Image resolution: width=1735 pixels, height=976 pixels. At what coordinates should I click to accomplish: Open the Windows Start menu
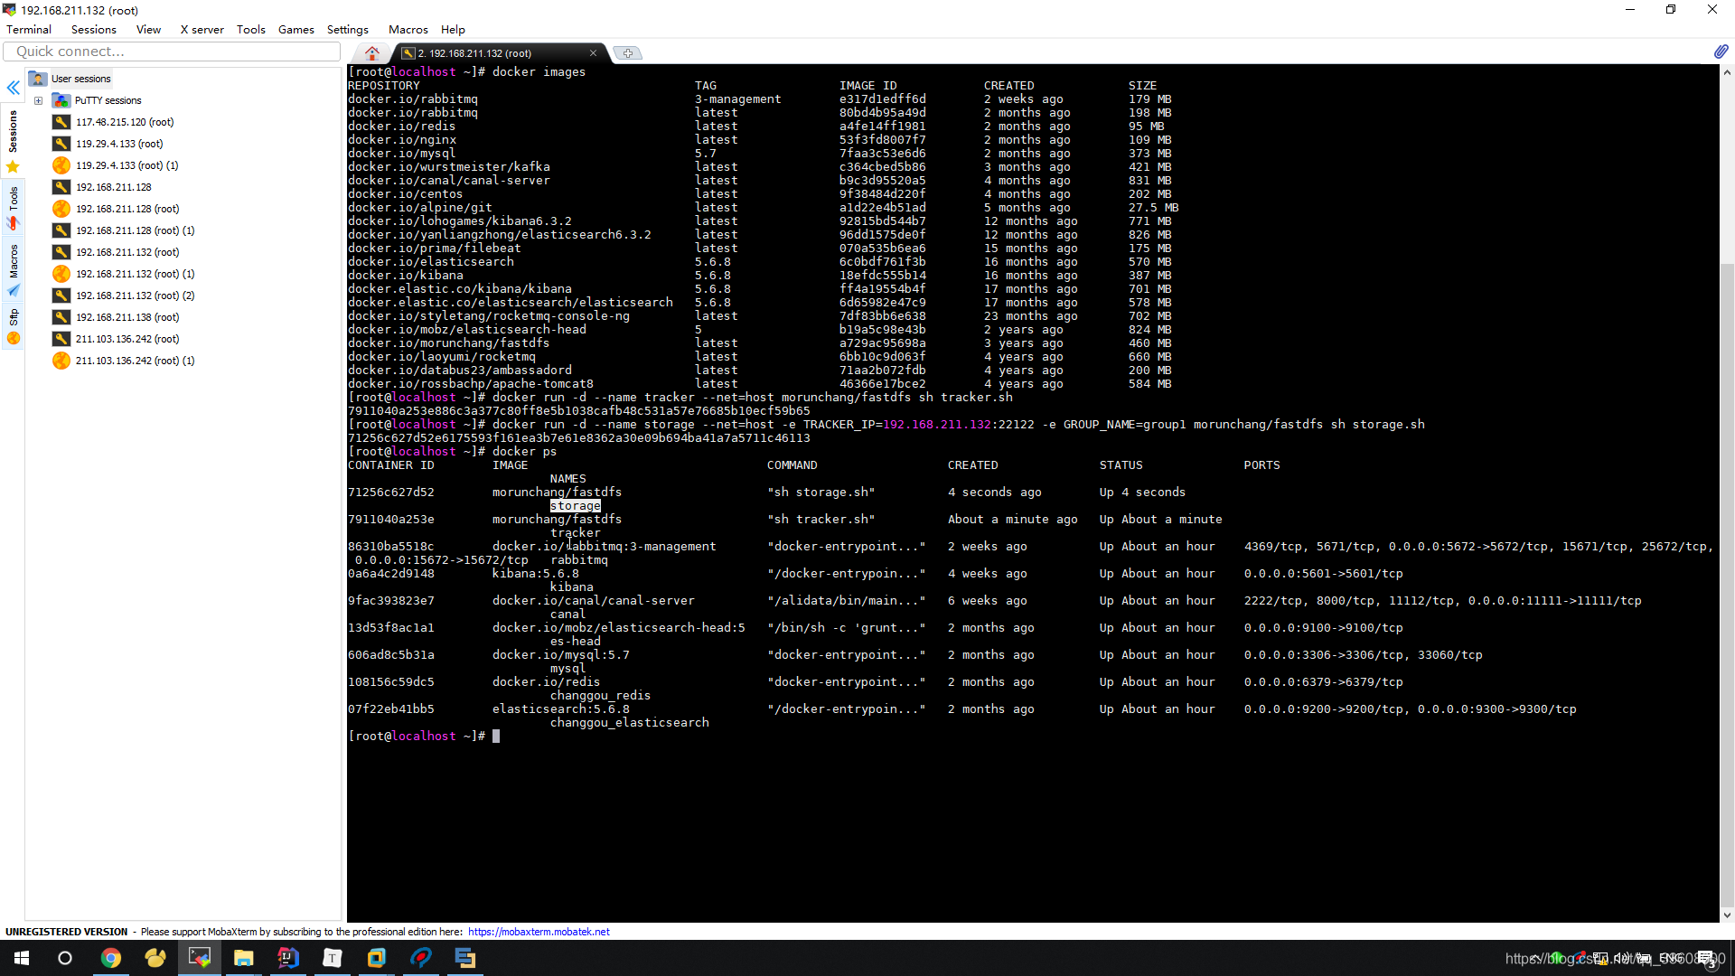click(x=22, y=958)
